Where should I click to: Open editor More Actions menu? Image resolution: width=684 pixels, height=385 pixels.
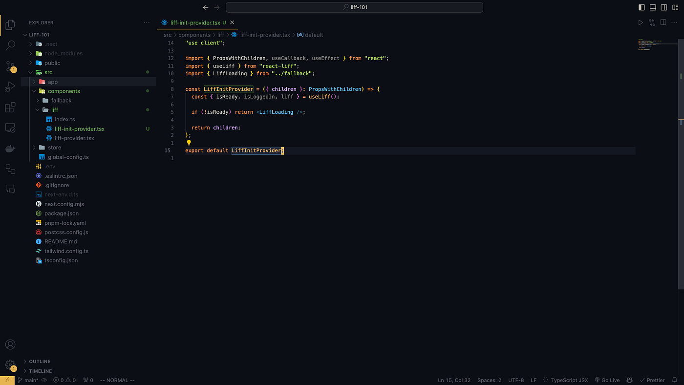[x=675, y=22]
